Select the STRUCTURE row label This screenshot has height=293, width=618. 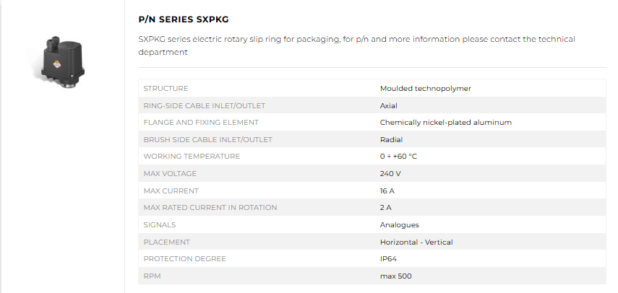tap(166, 89)
